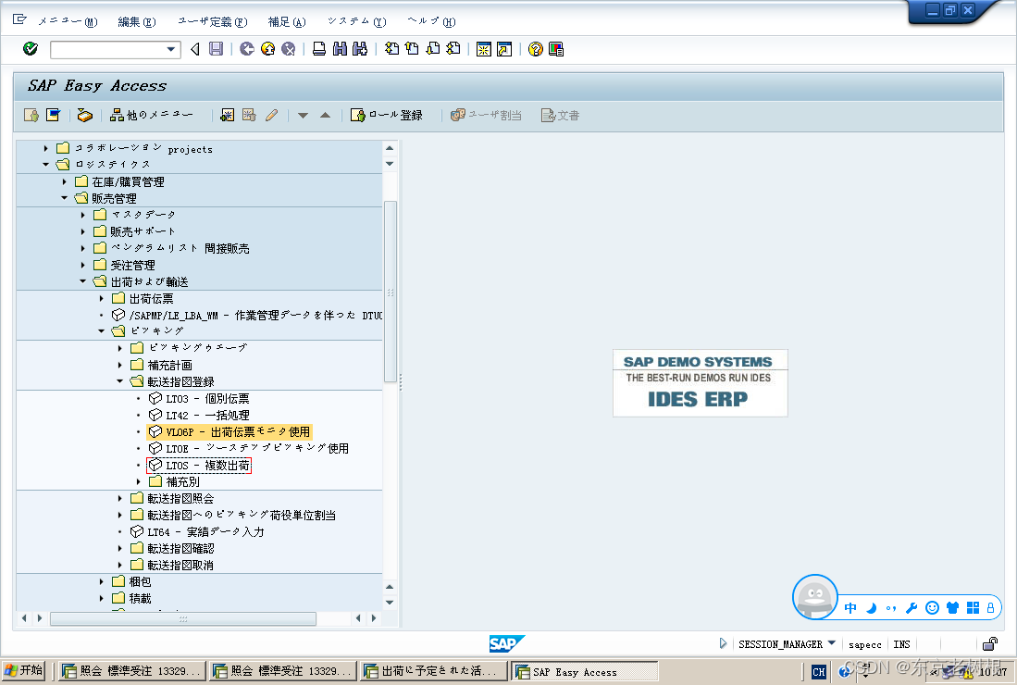Click the First Page icon
The image size is (1017, 685).
coord(391,49)
